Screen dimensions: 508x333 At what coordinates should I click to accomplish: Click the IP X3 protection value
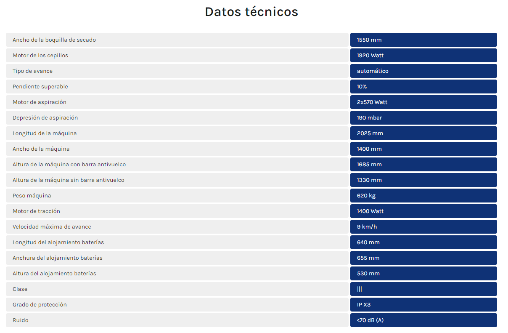[x=364, y=305]
